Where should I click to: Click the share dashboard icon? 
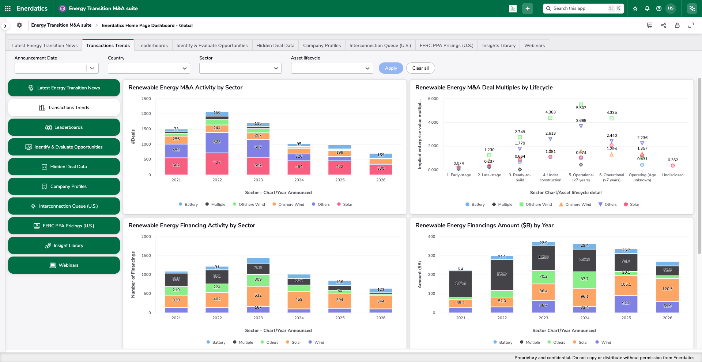(x=664, y=25)
